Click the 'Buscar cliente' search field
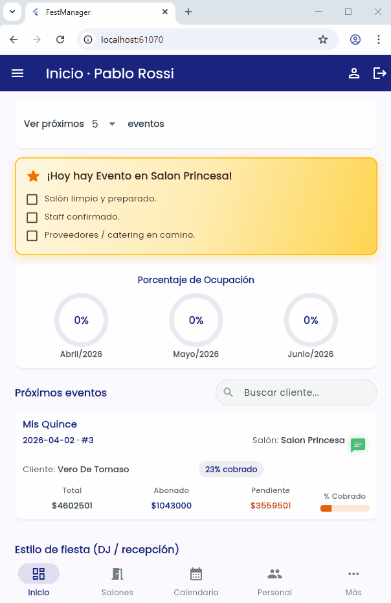Screen dimensions: 391x603 click(296, 392)
